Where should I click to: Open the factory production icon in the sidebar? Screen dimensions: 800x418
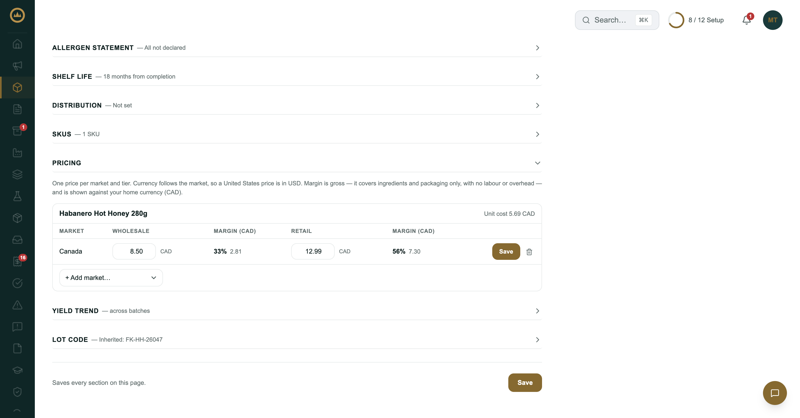[17, 152]
